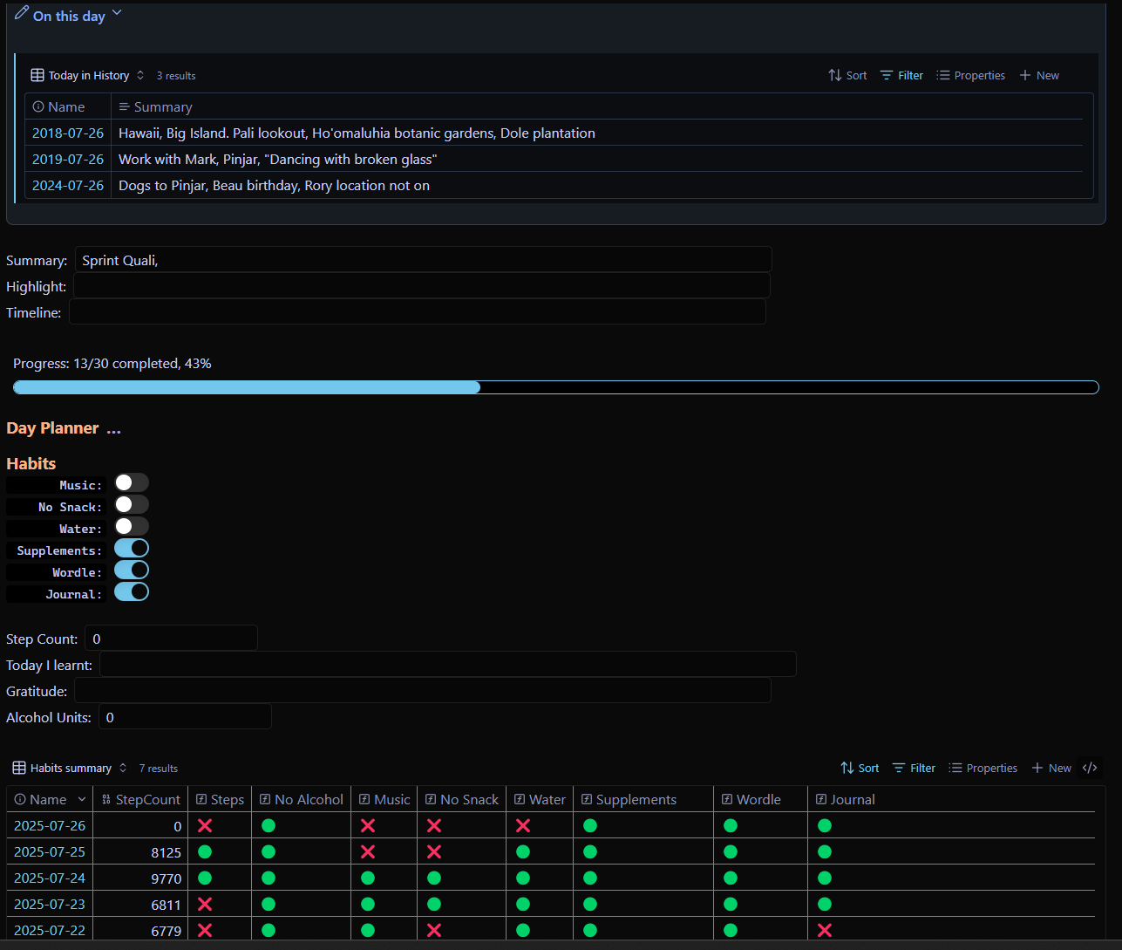This screenshot has width=1122, height=950.
Task: Open Properties in Today in History toolbar
Action: coord(970,76)
